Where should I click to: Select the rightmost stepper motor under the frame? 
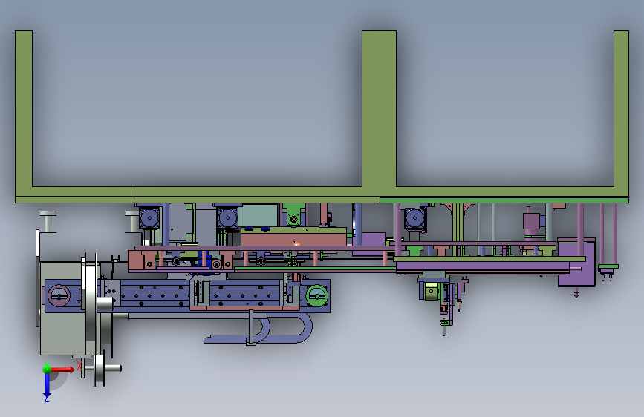[414, 218]
